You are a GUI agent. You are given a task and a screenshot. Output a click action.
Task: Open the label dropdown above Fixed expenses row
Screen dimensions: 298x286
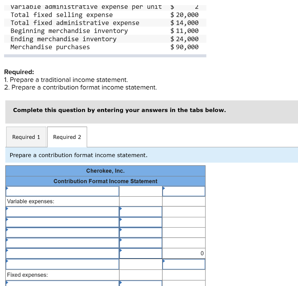tap(62, 264)
